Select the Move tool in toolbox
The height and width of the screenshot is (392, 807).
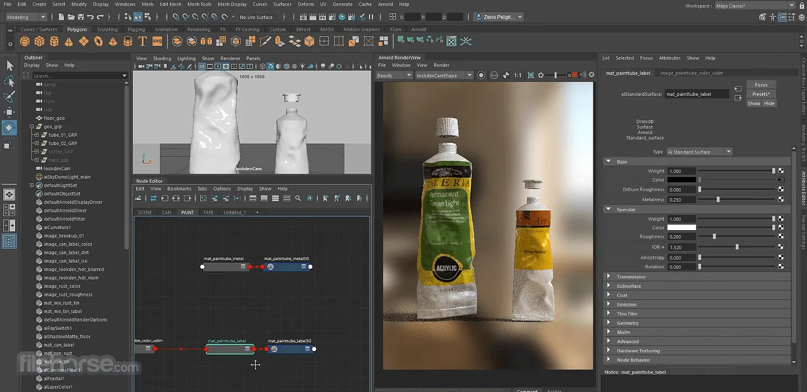tap(10, 113)
